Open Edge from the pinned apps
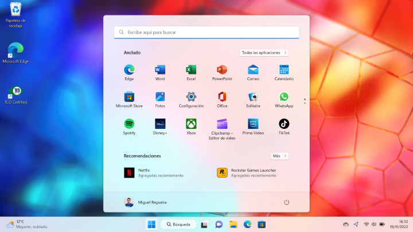 [129, 73]
